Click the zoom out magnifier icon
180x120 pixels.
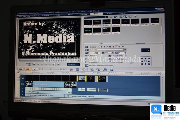click(x=42, y=69)
